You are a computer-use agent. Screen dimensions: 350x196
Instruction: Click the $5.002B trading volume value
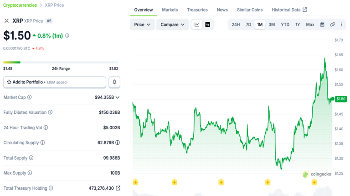click(112, 127)
